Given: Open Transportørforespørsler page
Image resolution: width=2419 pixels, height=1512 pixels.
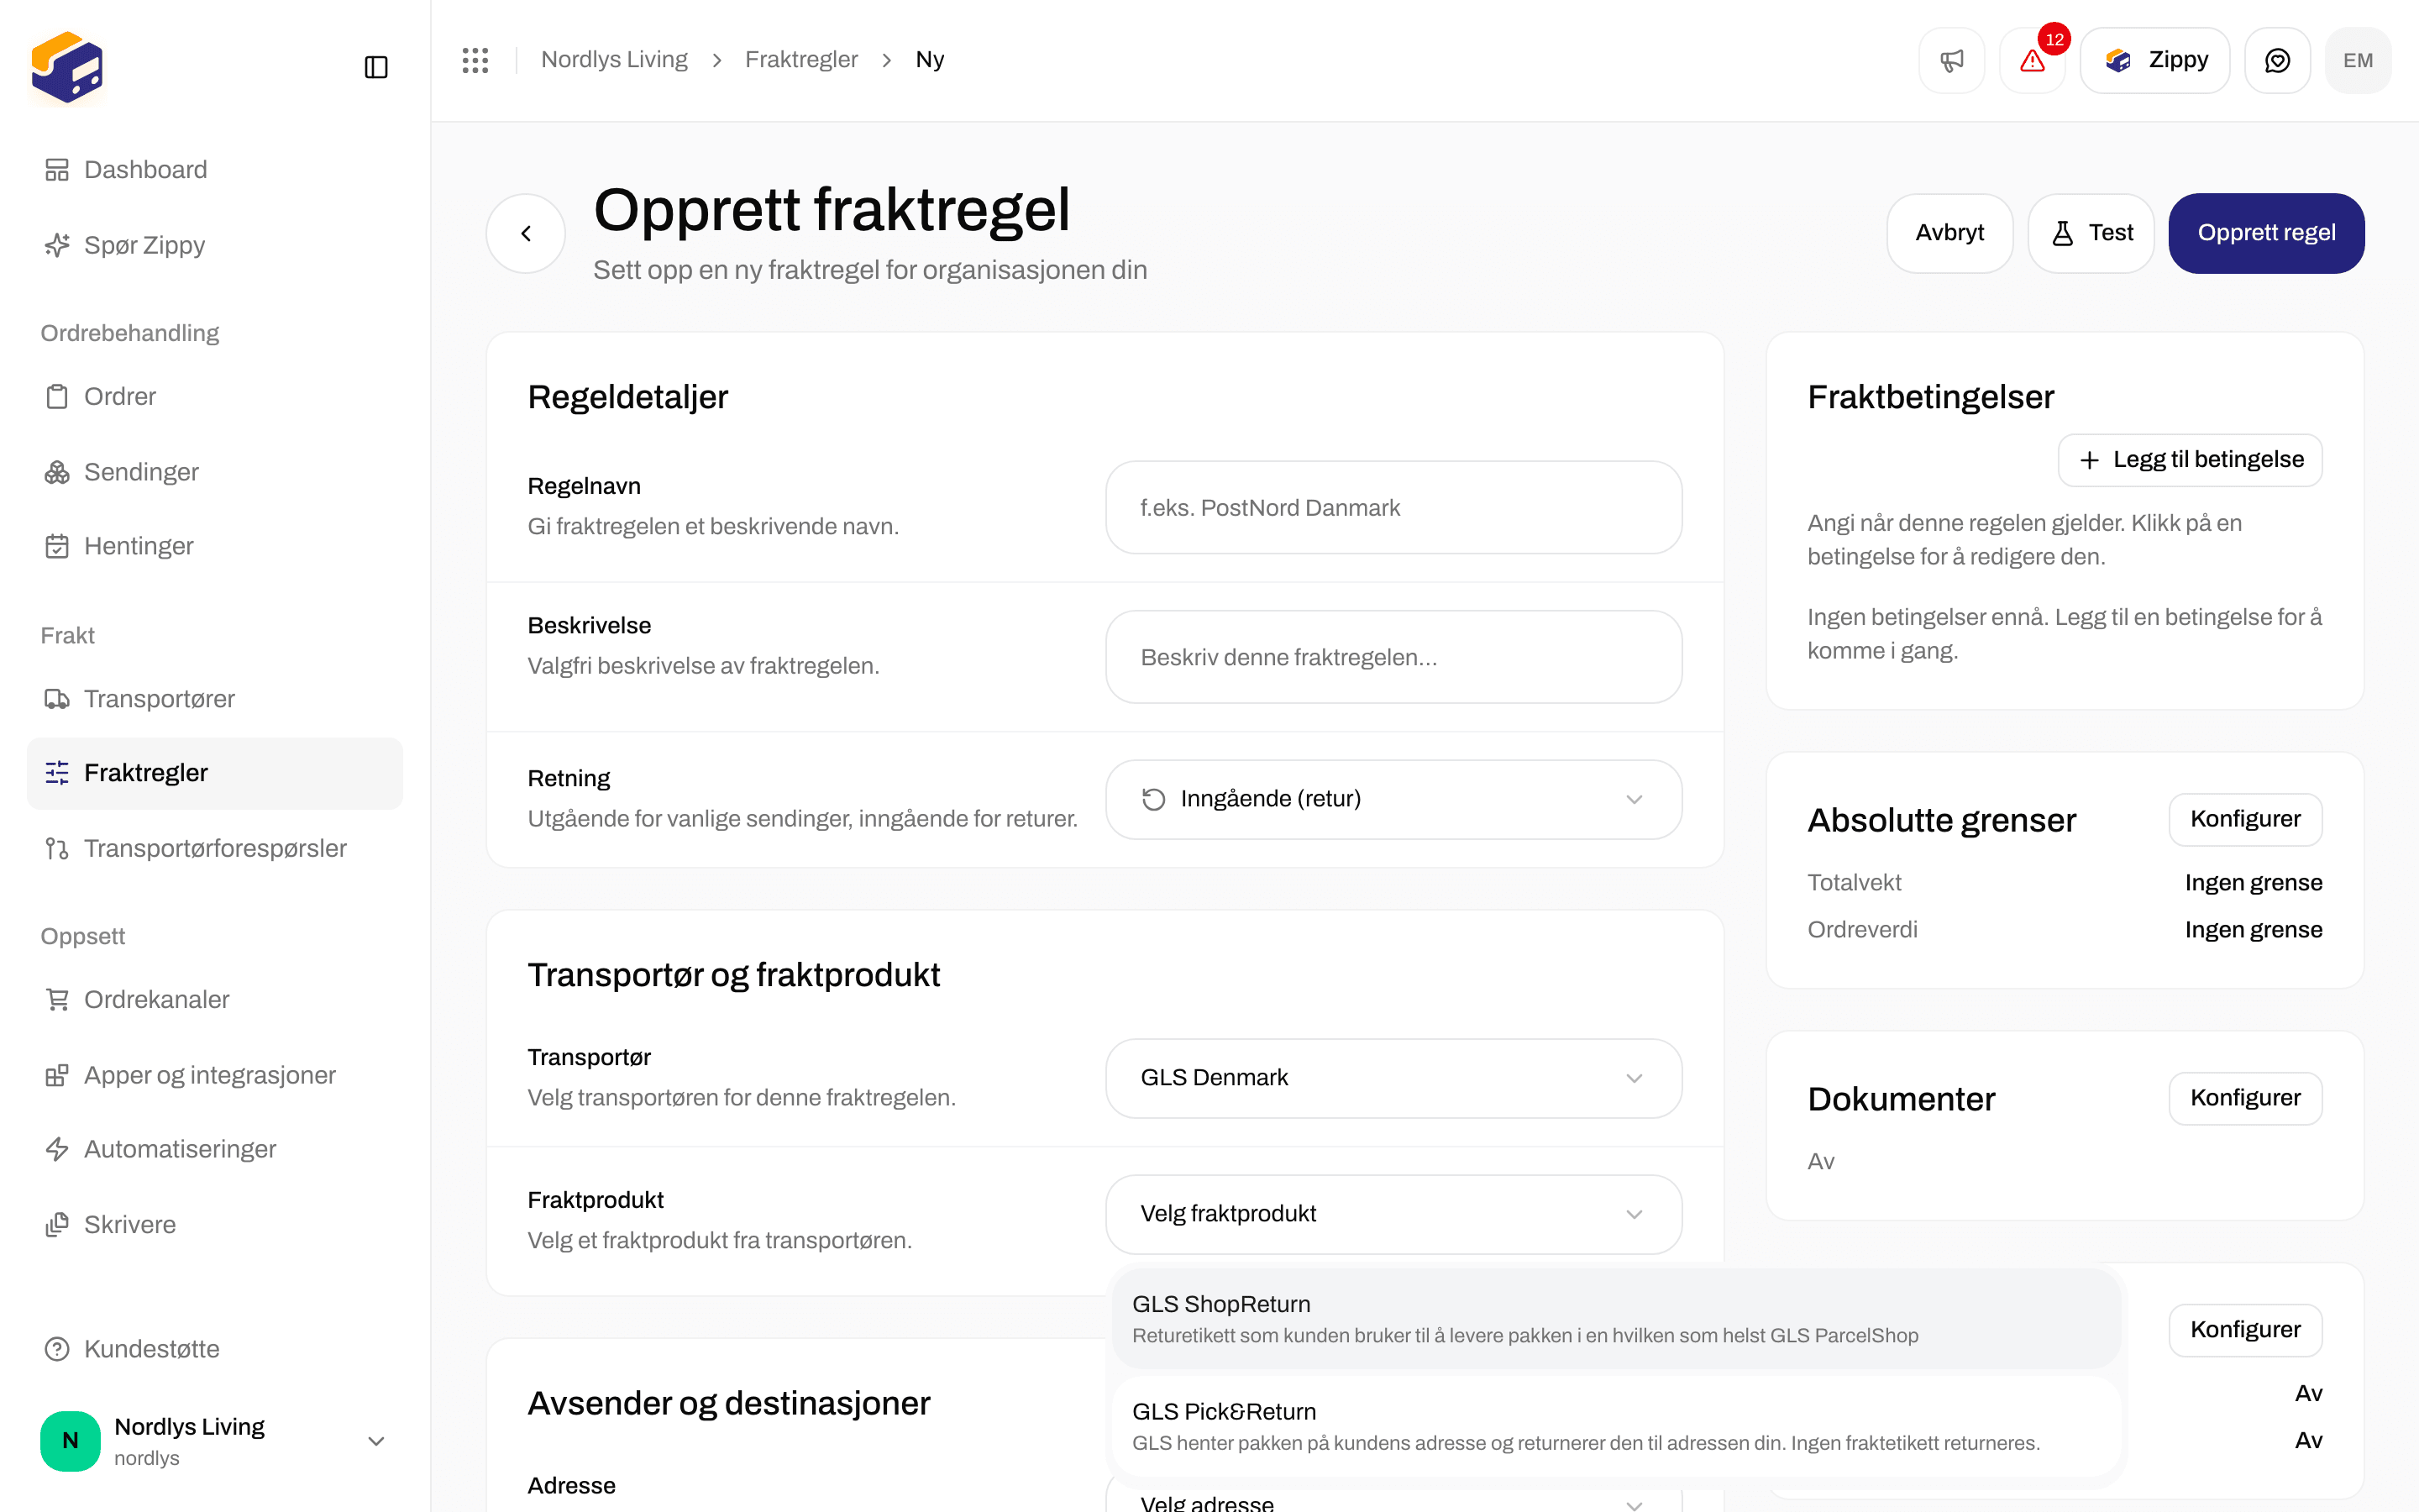Looking at the screenshot, I should point(215,848).
